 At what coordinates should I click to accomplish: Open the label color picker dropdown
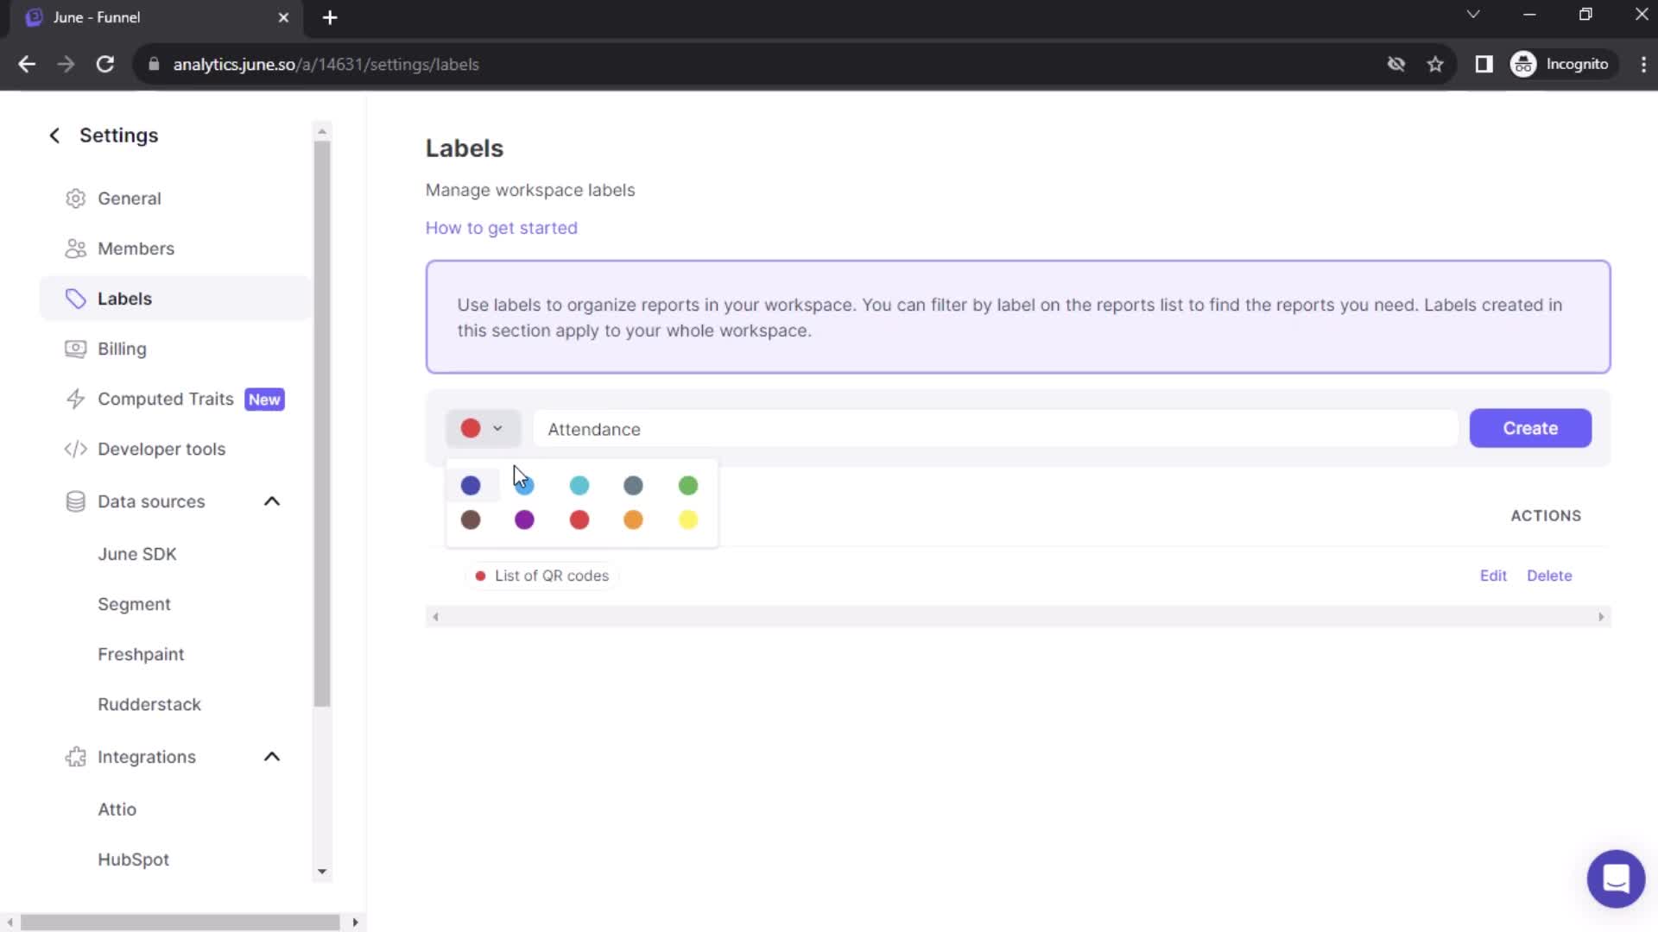482,429
